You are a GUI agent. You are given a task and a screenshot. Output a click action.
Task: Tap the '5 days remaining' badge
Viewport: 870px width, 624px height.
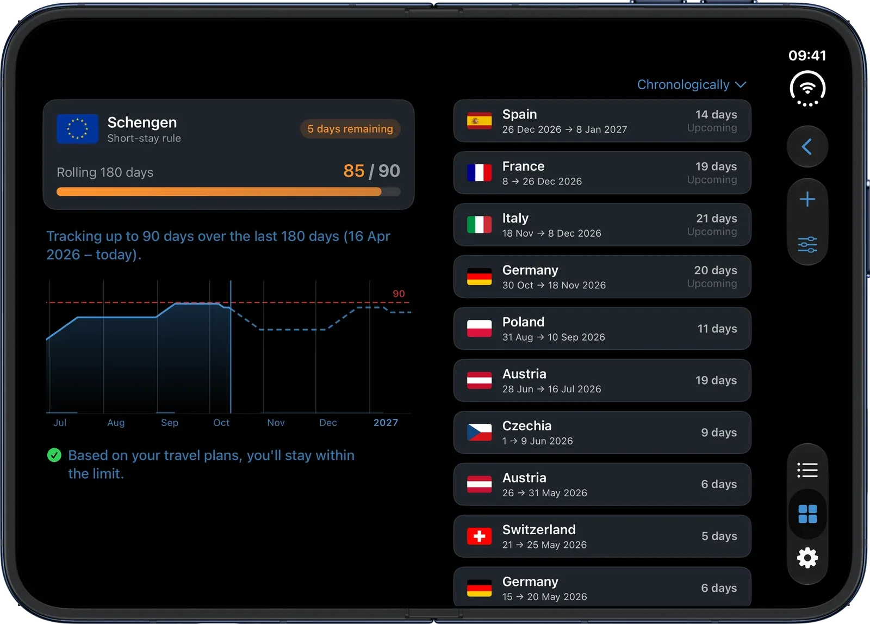(x=350, y=129)
